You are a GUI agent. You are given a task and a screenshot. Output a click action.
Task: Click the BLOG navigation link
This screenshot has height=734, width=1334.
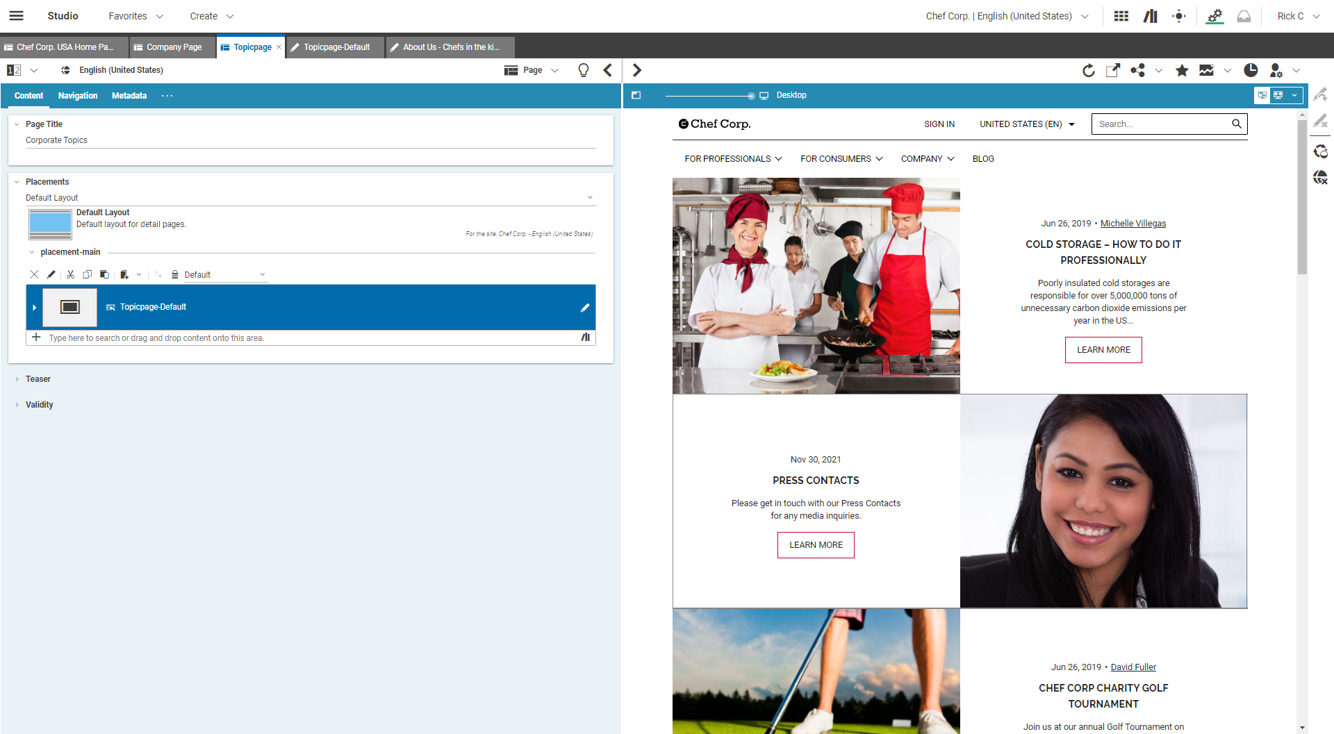click(983, 159)
